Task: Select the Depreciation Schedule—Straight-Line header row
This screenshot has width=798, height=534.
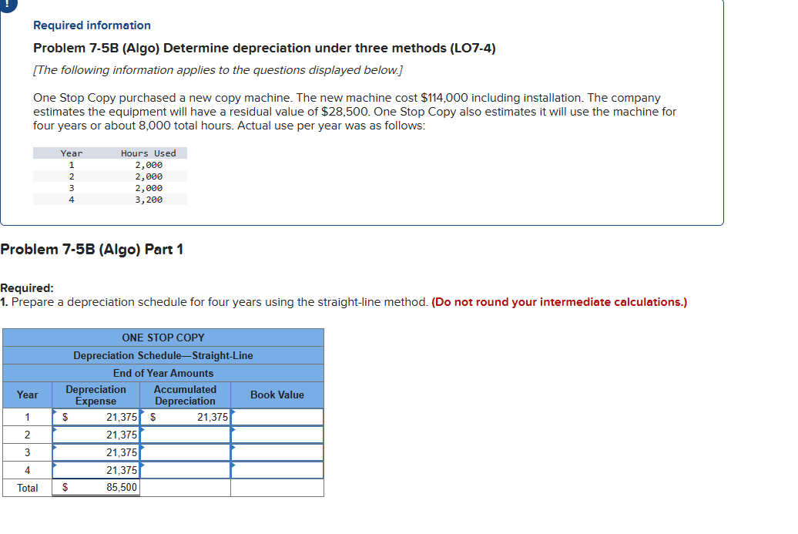Action: [x=162, y=355]
